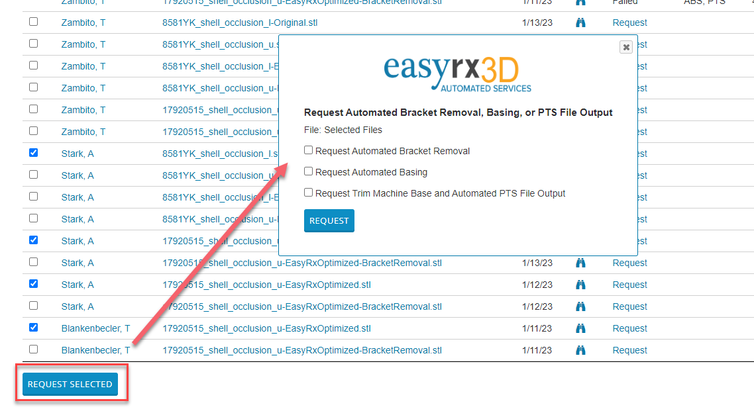The width and height of the screenshot is (754, 415).
Task: Uncheck Stark's EasyRxOptimized.stl 1/12/23 row checkbox
Action: (x=33, y=284)
